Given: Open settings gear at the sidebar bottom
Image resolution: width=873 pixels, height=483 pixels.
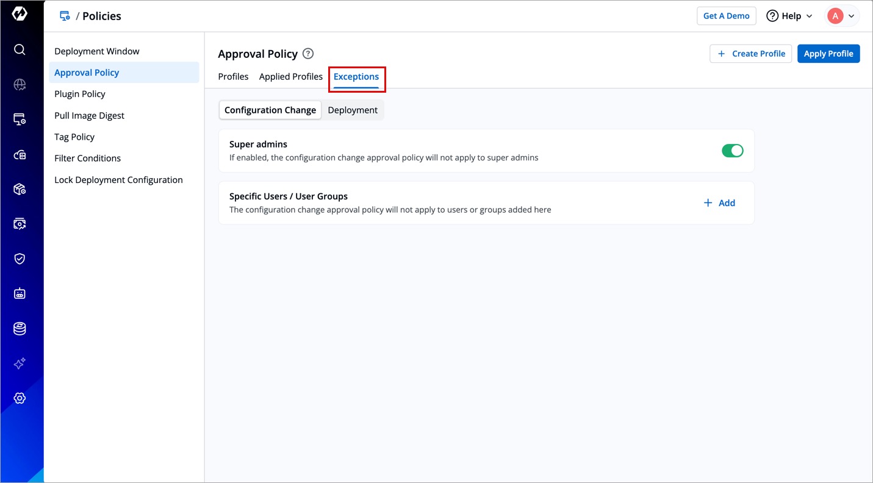Looking at the screenshot, I should pos(20,398).
